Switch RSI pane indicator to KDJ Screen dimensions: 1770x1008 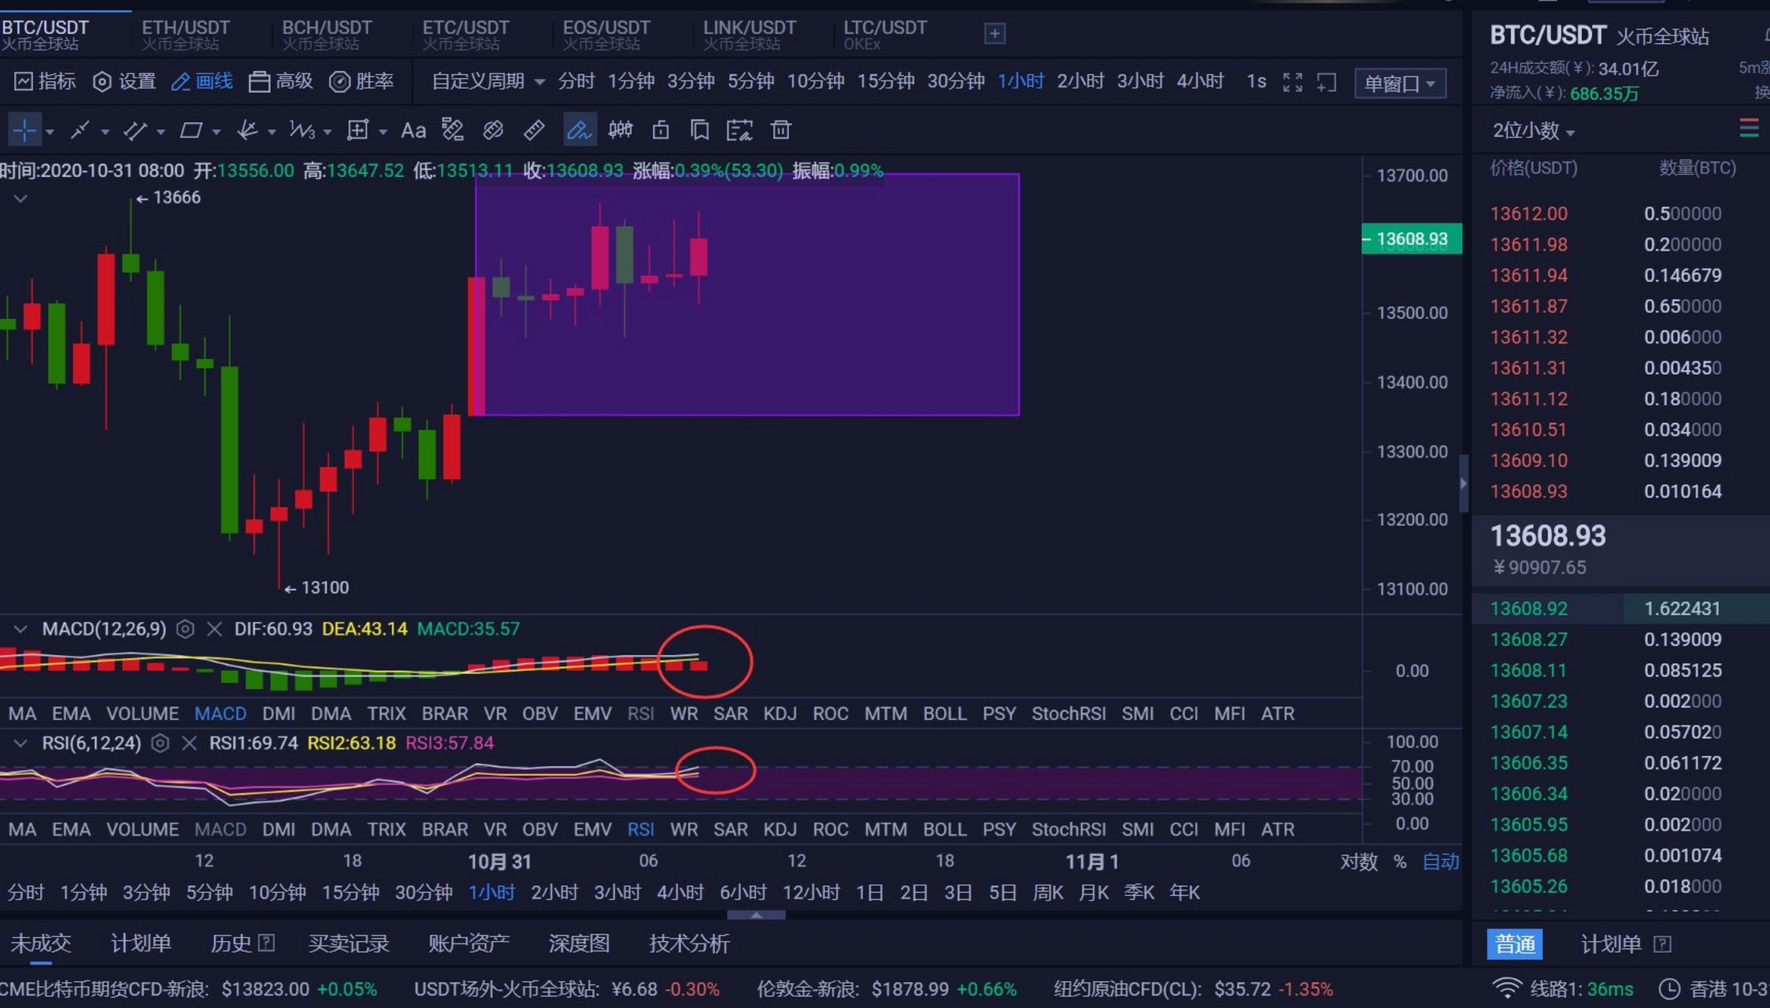click(780, 829)
